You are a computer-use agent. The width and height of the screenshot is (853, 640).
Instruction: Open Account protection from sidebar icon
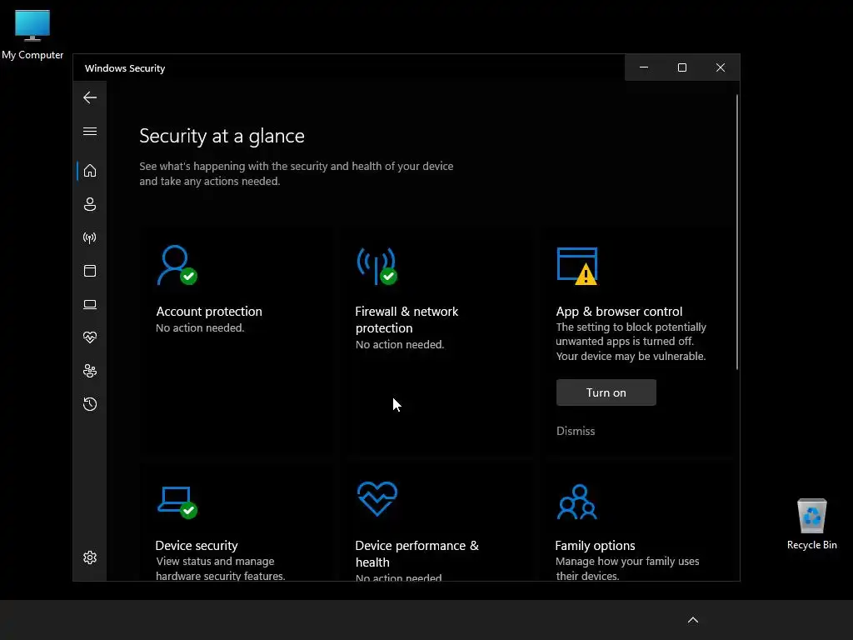point(90,204)
